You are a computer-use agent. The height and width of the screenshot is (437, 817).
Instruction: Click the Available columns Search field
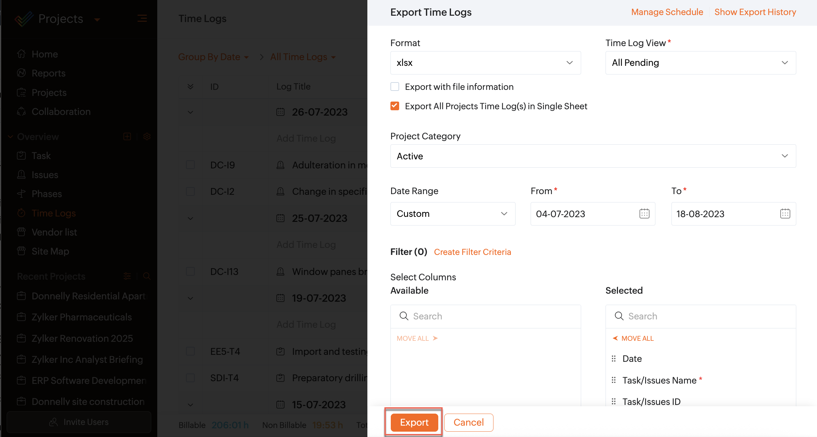492,316
